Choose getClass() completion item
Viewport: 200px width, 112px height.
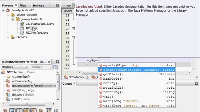click(137, 74)
